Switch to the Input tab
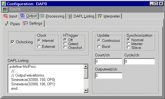Screen dimensions: 165x99 pos(10,16)
